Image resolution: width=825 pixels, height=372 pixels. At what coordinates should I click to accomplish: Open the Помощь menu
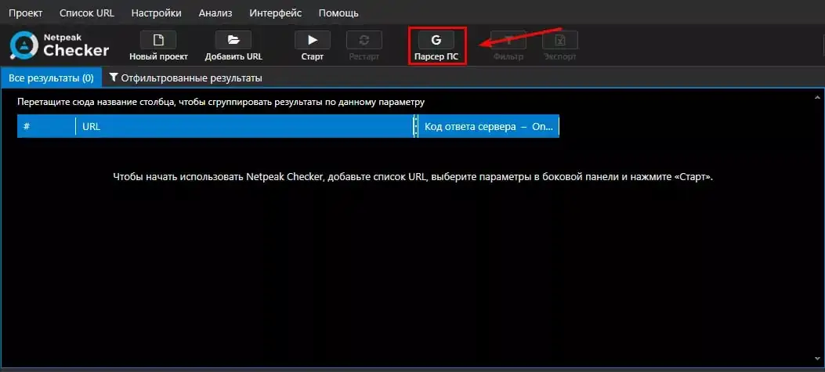pos(338,13)
